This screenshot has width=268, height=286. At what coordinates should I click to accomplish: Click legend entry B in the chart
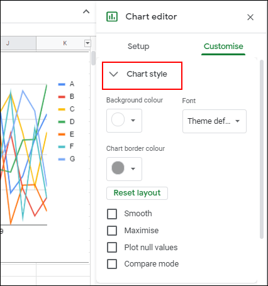coord(67,97)
